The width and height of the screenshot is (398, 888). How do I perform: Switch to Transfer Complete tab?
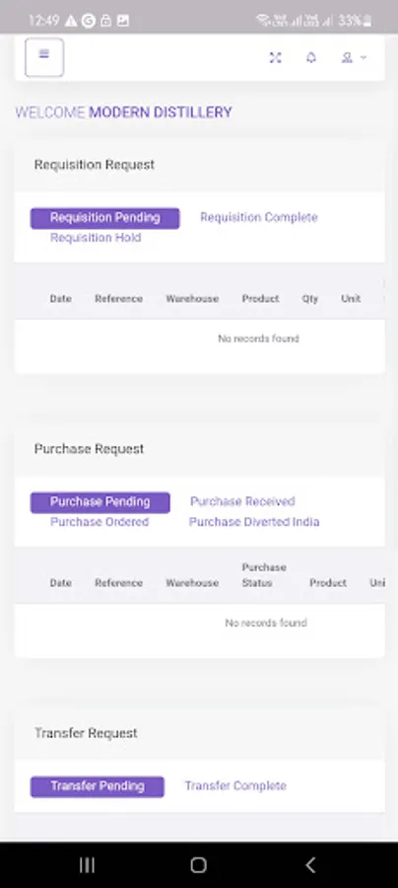coord(235,786)
